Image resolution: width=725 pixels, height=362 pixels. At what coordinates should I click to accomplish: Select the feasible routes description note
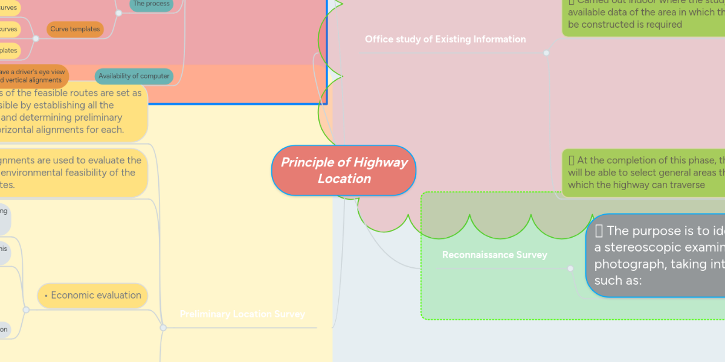[x=71, y=111]
